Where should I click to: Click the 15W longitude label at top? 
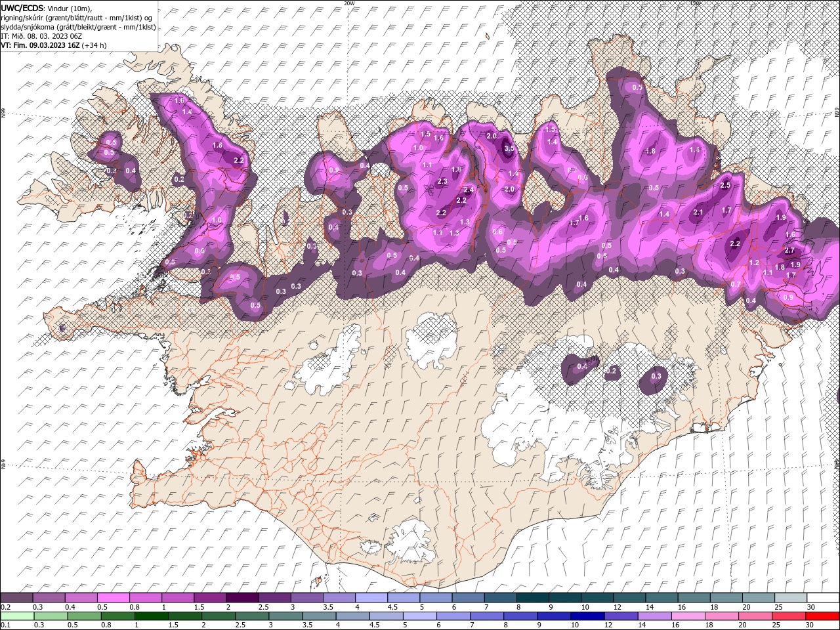coord(695,3)
